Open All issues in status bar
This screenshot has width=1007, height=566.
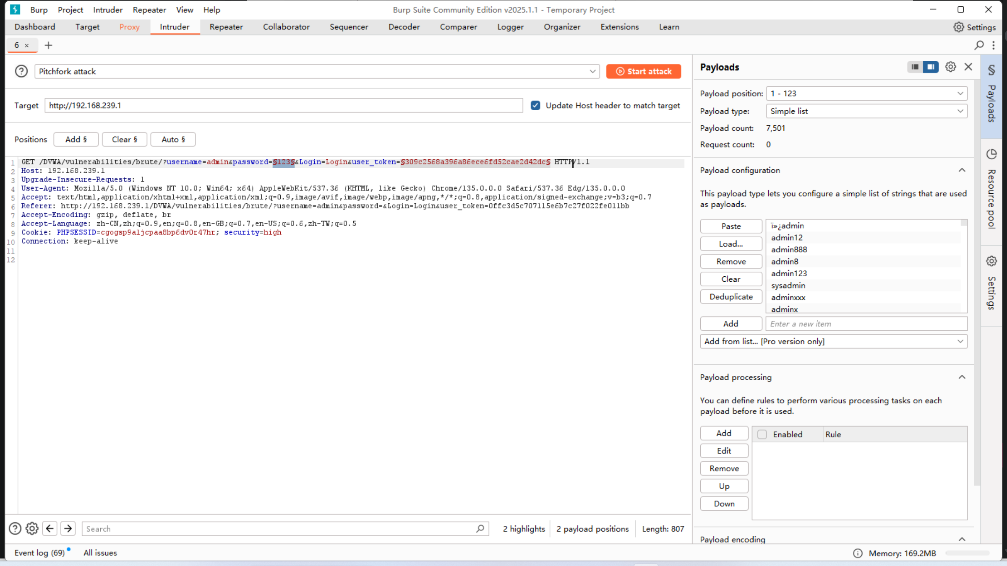pyautogui.click(x=100, y=553)
